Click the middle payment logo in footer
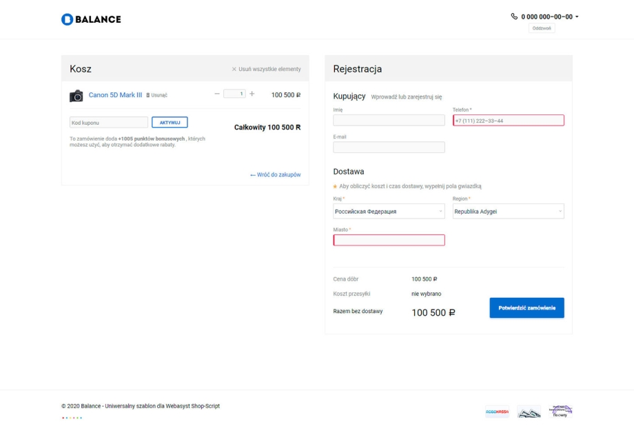The width and height of the screenshot is (634, 433). (529, 412)
